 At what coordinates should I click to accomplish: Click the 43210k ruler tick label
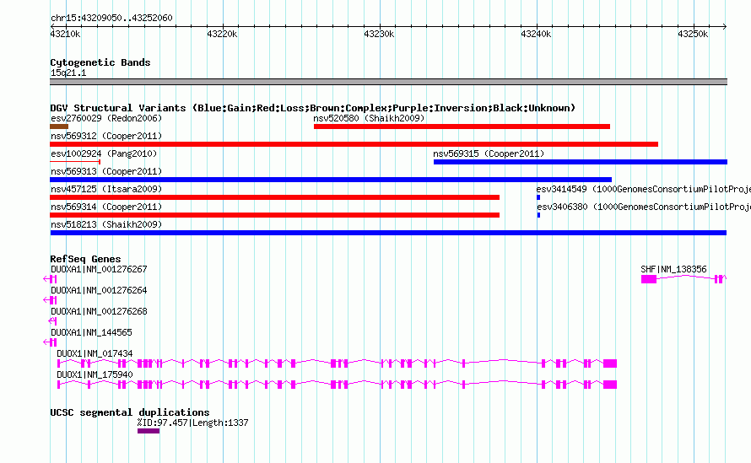(x=65, y=34)
